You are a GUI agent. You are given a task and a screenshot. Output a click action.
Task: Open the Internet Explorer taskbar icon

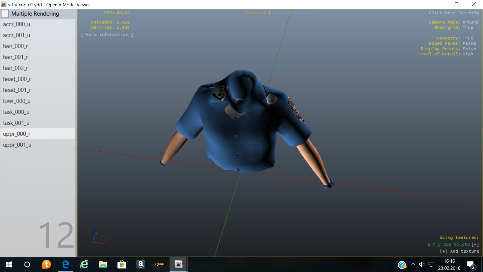[84, 264]
